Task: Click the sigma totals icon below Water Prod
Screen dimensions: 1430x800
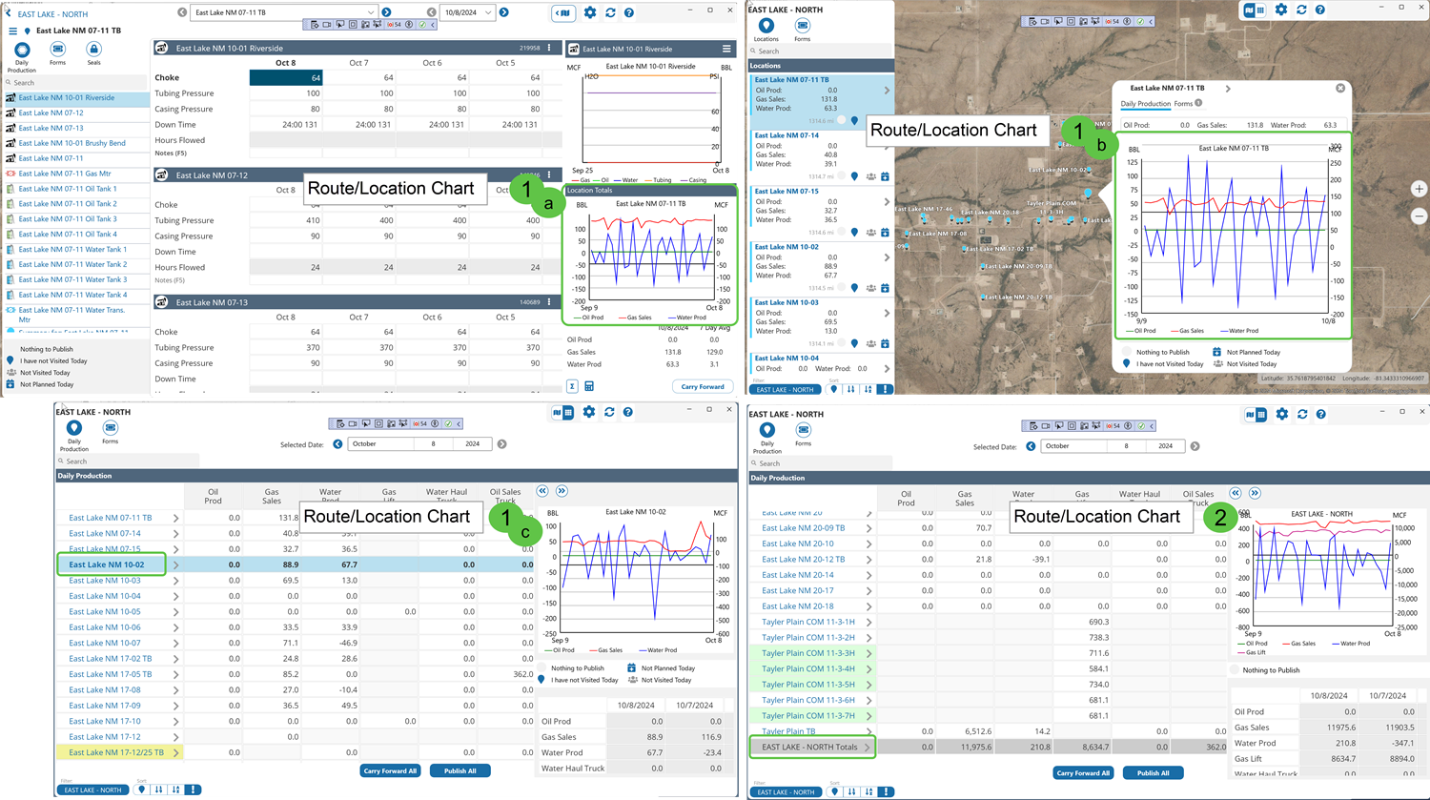Action: tap(572, 386)
